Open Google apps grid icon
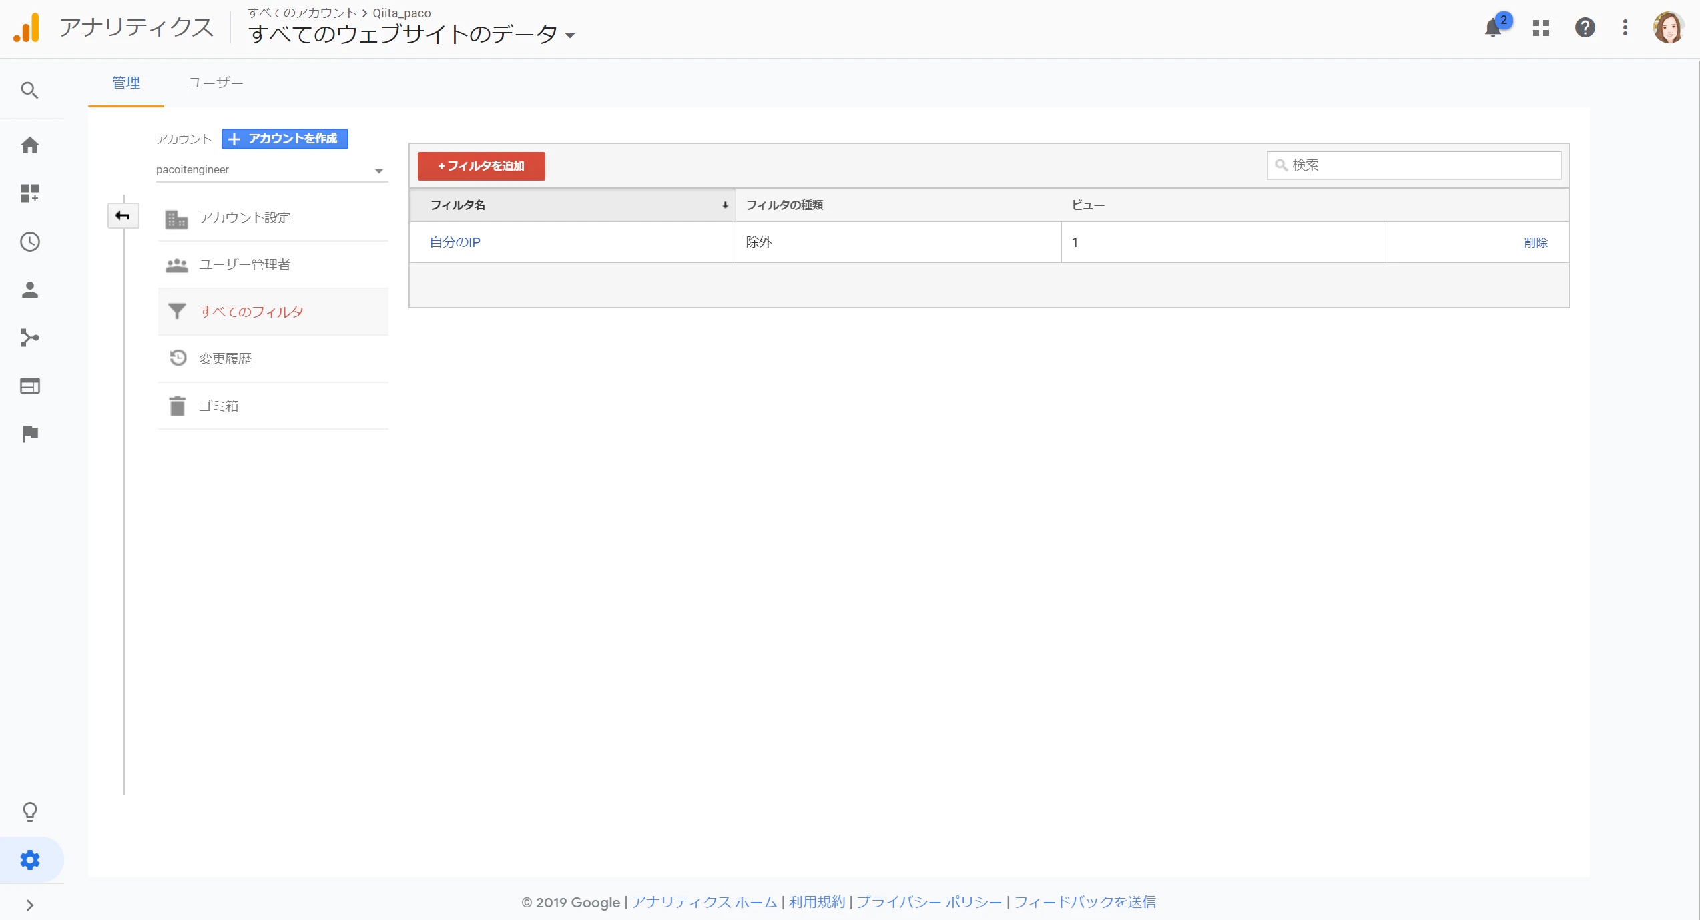Screen dimensions: 1700x920 [1541, 28]
